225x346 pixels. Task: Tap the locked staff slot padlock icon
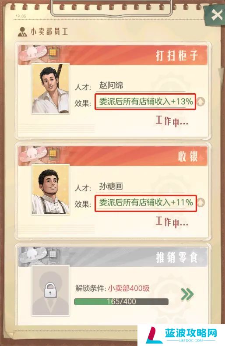pos(50,290)
